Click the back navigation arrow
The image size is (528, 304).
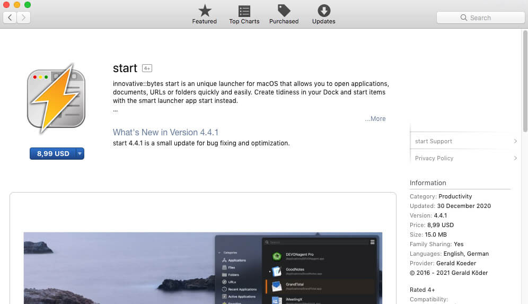(x=10, y=18)
